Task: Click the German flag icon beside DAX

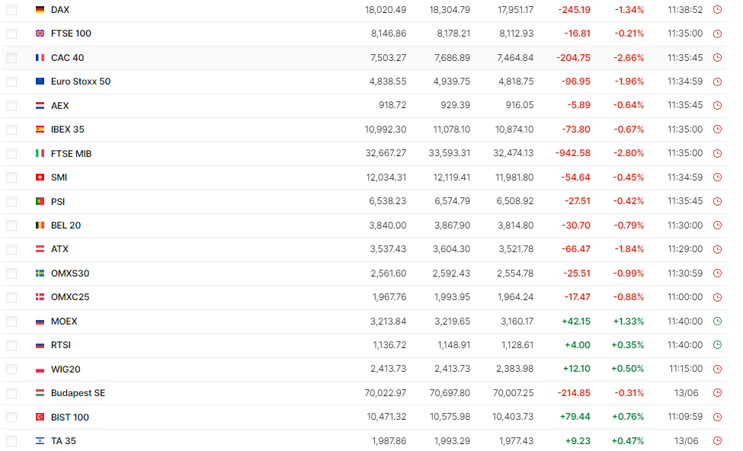Action: pyautogui.click(x=40, y=10)
